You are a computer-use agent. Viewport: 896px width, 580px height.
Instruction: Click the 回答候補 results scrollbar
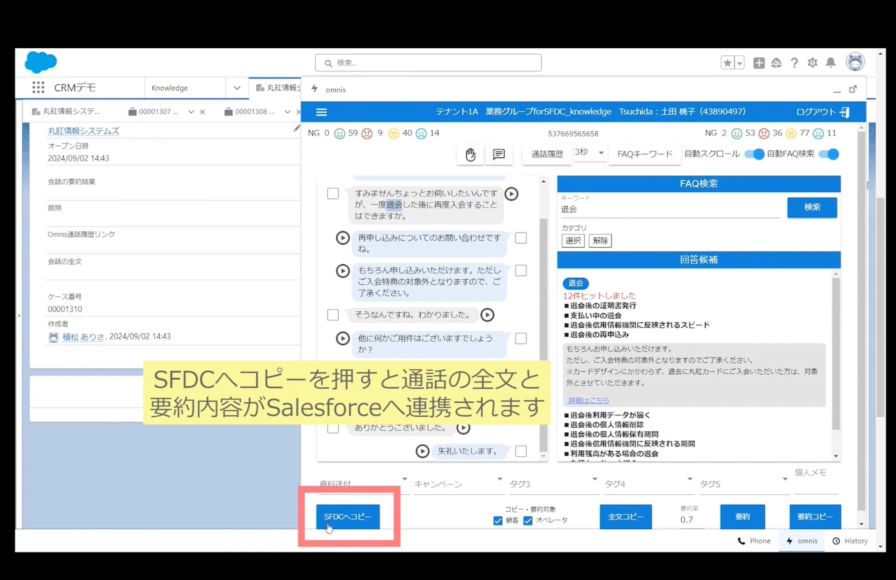[836, 353]
